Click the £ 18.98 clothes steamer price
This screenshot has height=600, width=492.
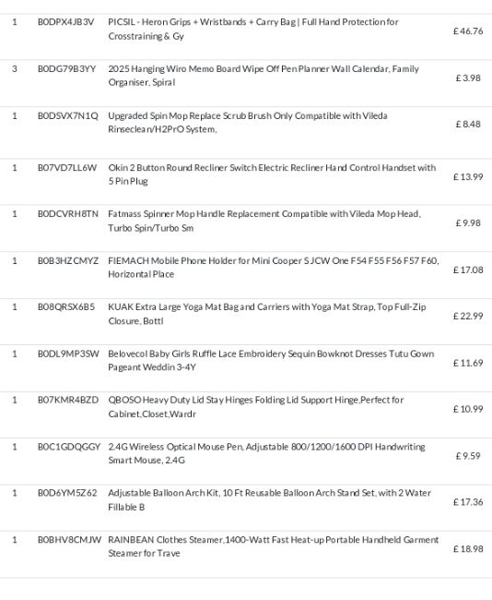tap(468, 548)
